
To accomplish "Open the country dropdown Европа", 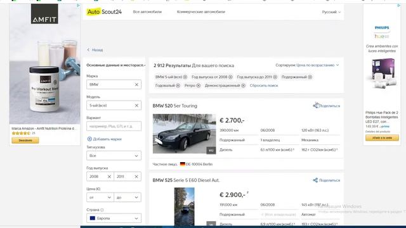I will (114, 218).
